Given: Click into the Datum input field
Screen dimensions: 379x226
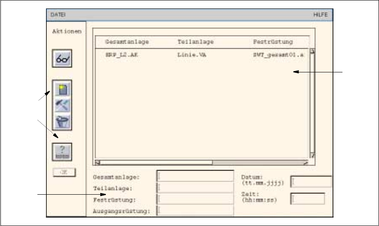Looking at the screenshot, I should pyautogui.click(x=311, y=182).
